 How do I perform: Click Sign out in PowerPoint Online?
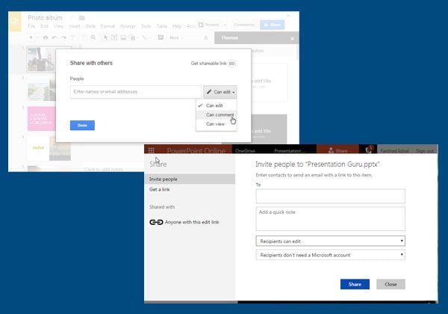[425, 151]
